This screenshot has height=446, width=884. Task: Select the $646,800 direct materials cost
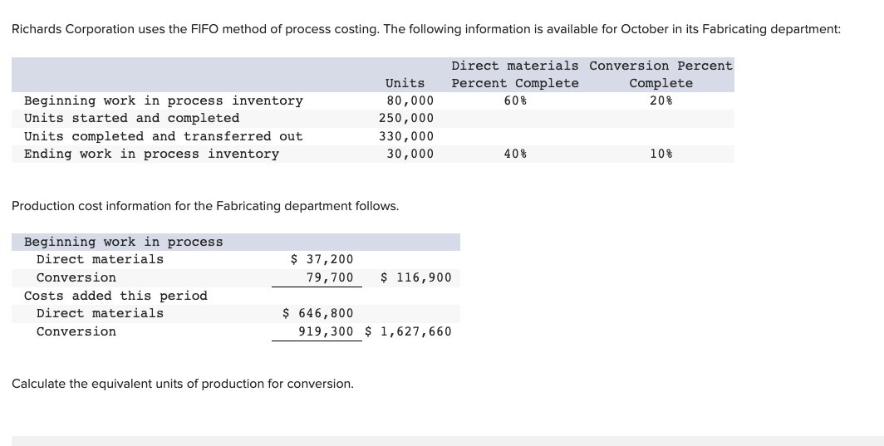pos(317,313)
